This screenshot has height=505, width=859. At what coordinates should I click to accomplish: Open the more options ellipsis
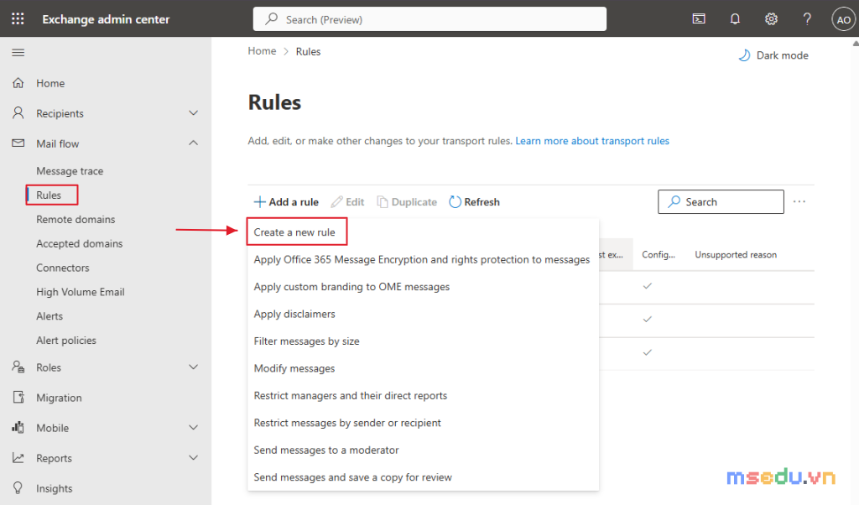799,201
